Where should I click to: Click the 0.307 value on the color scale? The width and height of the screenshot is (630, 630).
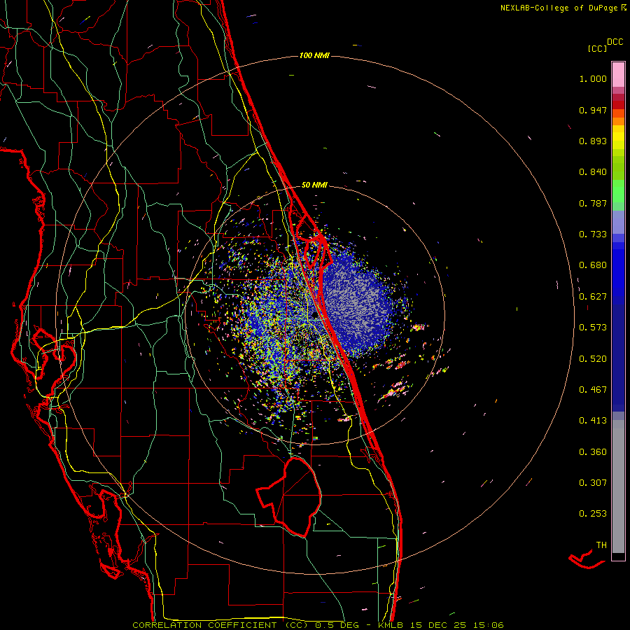pos(593,483)
